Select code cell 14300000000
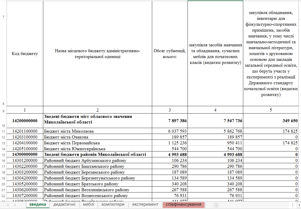The height and width of the screenshot is (209, 301). (25, 155)
